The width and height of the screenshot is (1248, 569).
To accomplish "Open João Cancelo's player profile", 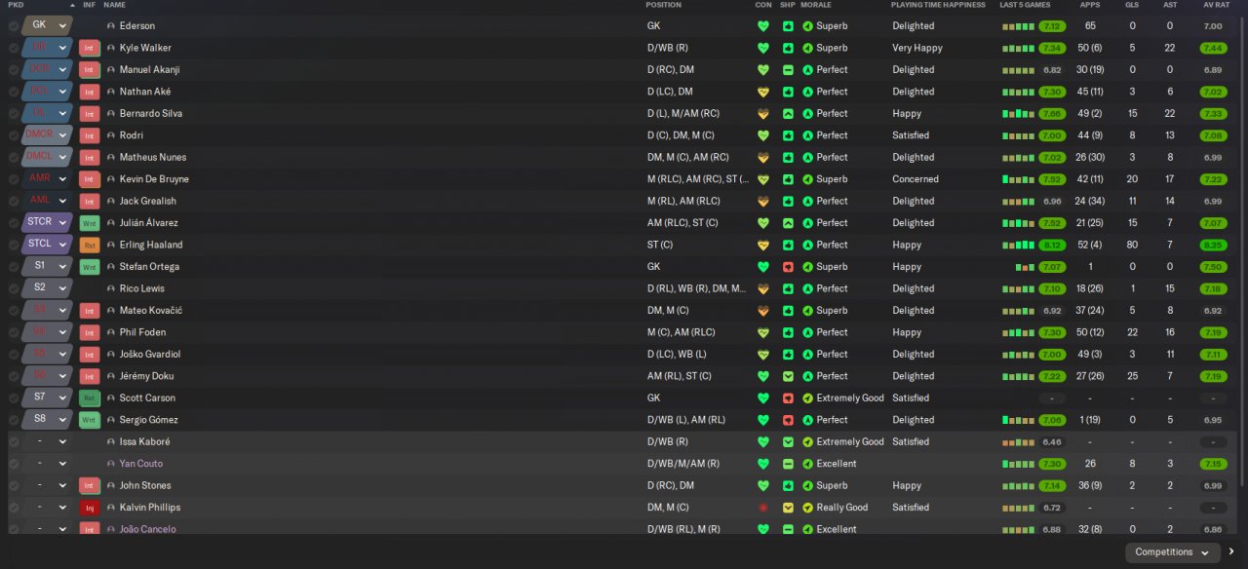I will pyautogui.click(x=148, y=529).
